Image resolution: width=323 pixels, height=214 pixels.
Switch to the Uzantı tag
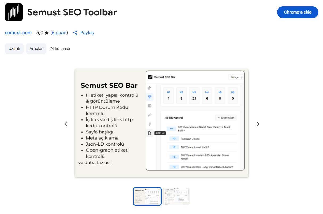pos(14,49)
